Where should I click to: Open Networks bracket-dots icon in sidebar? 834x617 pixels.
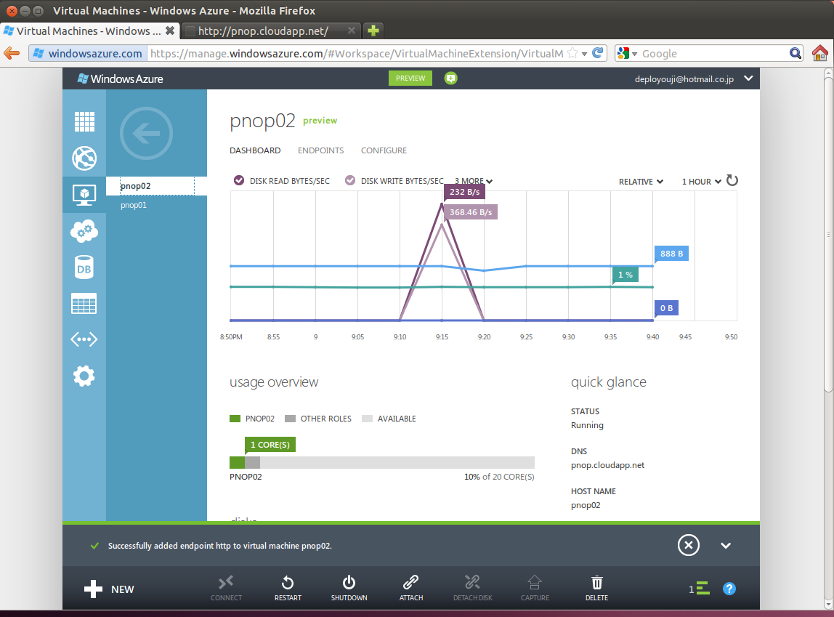(84, 339)
